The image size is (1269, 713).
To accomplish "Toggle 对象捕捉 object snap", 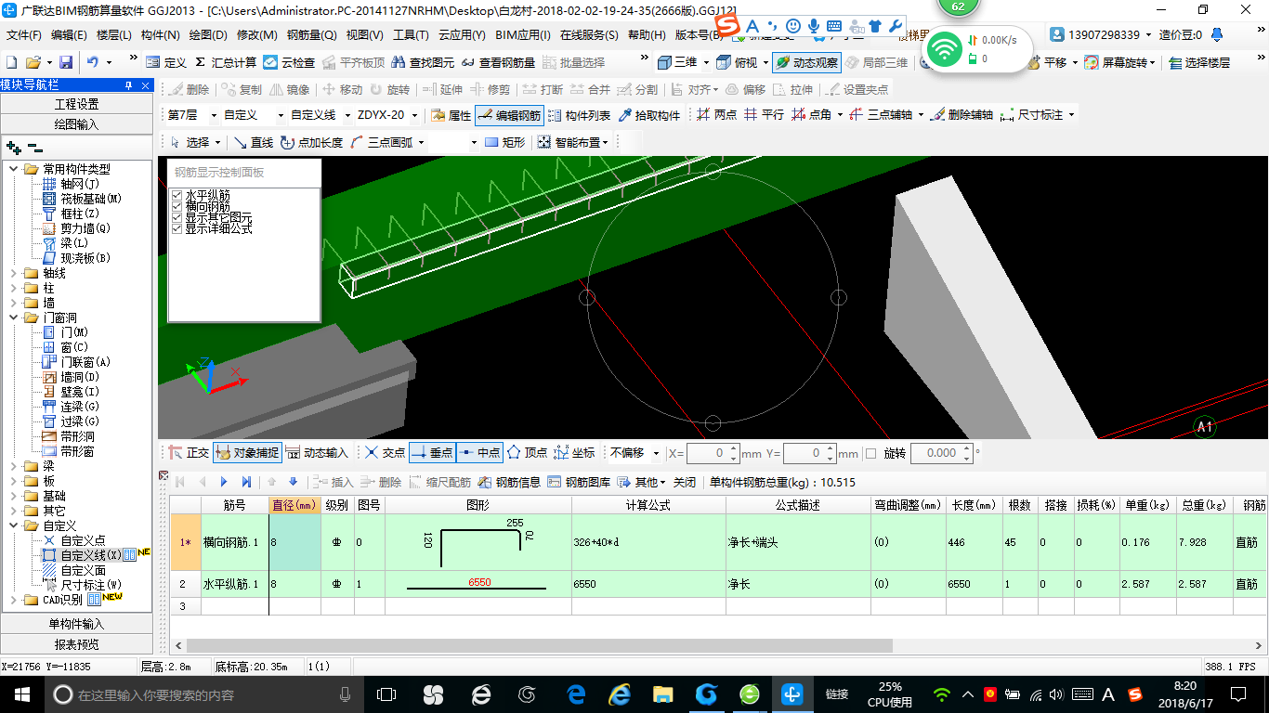I will [247, 453].
